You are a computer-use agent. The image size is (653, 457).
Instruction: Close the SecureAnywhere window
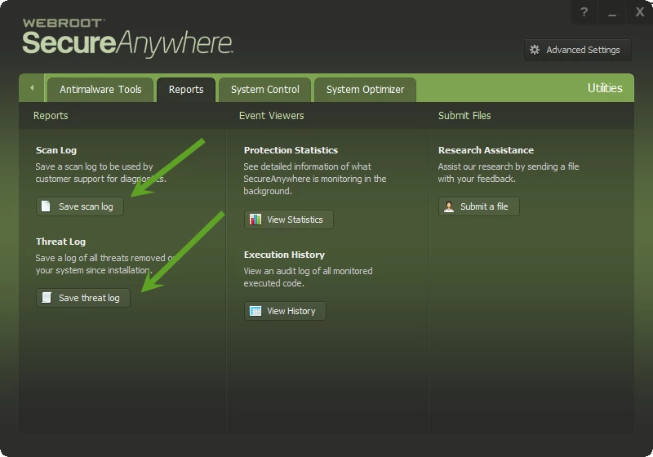640,12
